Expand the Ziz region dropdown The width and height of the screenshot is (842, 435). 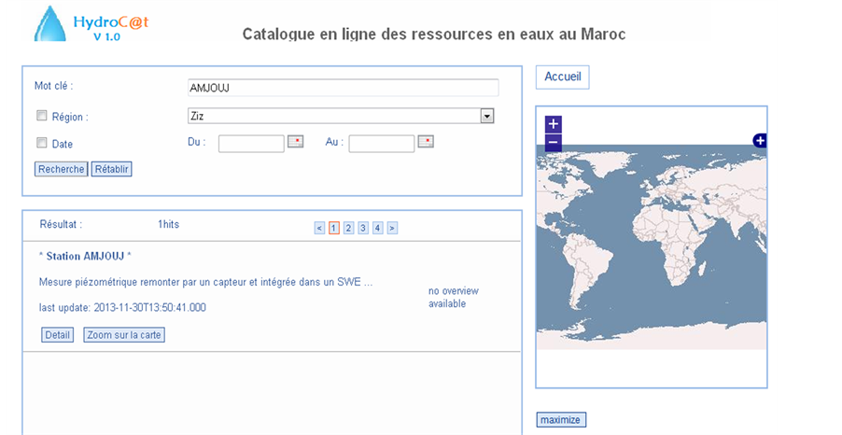486,117
